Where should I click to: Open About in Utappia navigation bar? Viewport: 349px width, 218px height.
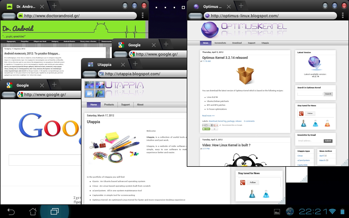(x=140, y=105)
